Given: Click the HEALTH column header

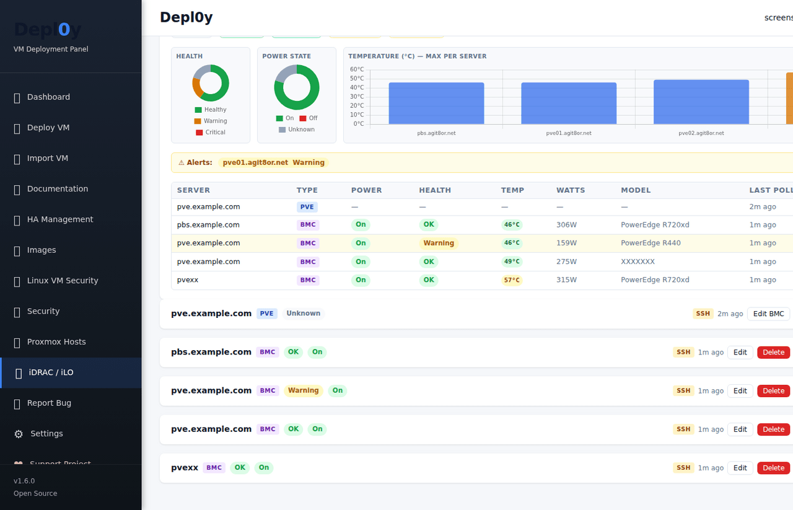Looking at the screenshot, I should (435, 191).
